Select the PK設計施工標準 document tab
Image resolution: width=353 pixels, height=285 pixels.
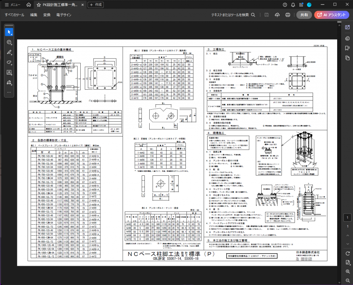(60, 5)
